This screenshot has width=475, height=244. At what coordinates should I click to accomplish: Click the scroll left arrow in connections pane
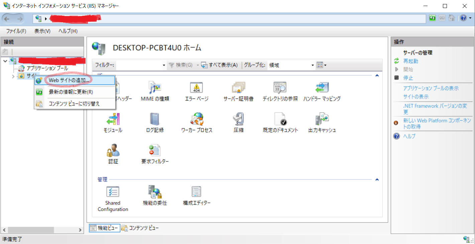[x=4, y=230]
